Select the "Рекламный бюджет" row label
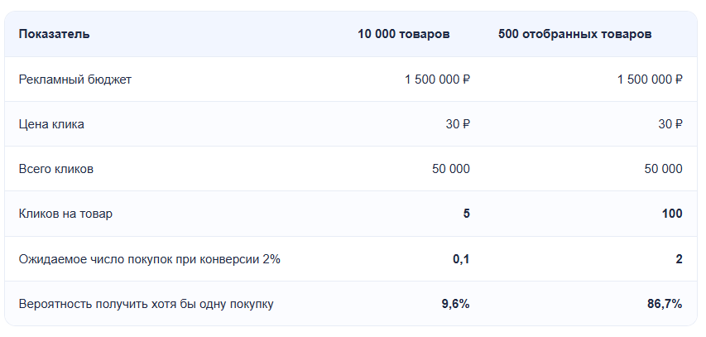This screenshot has width=706, height=337. (x=75, y=79)
